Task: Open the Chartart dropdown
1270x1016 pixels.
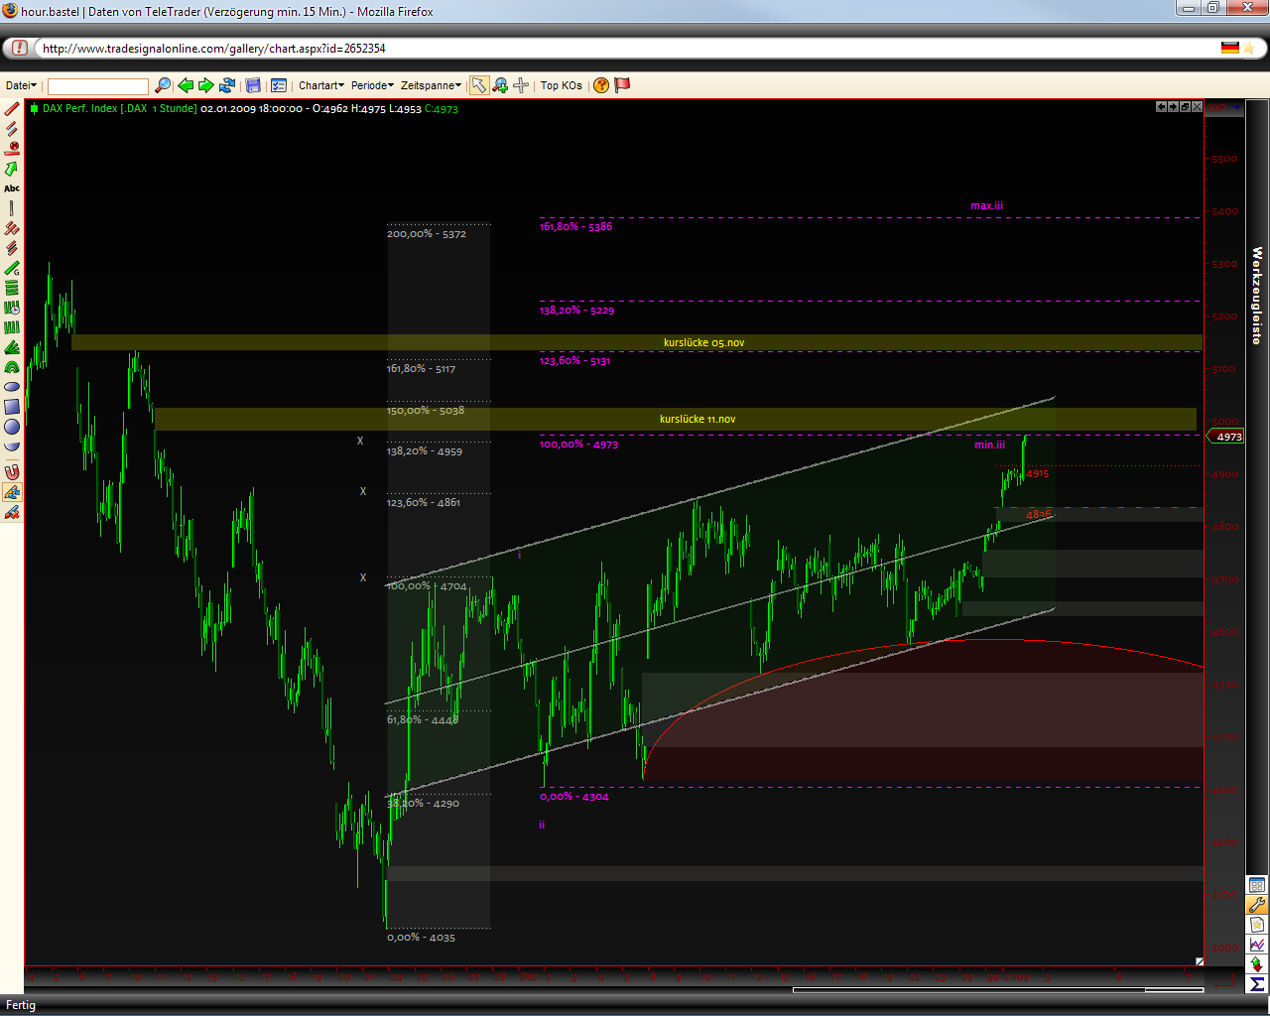Action: click(x=321, y=85)
